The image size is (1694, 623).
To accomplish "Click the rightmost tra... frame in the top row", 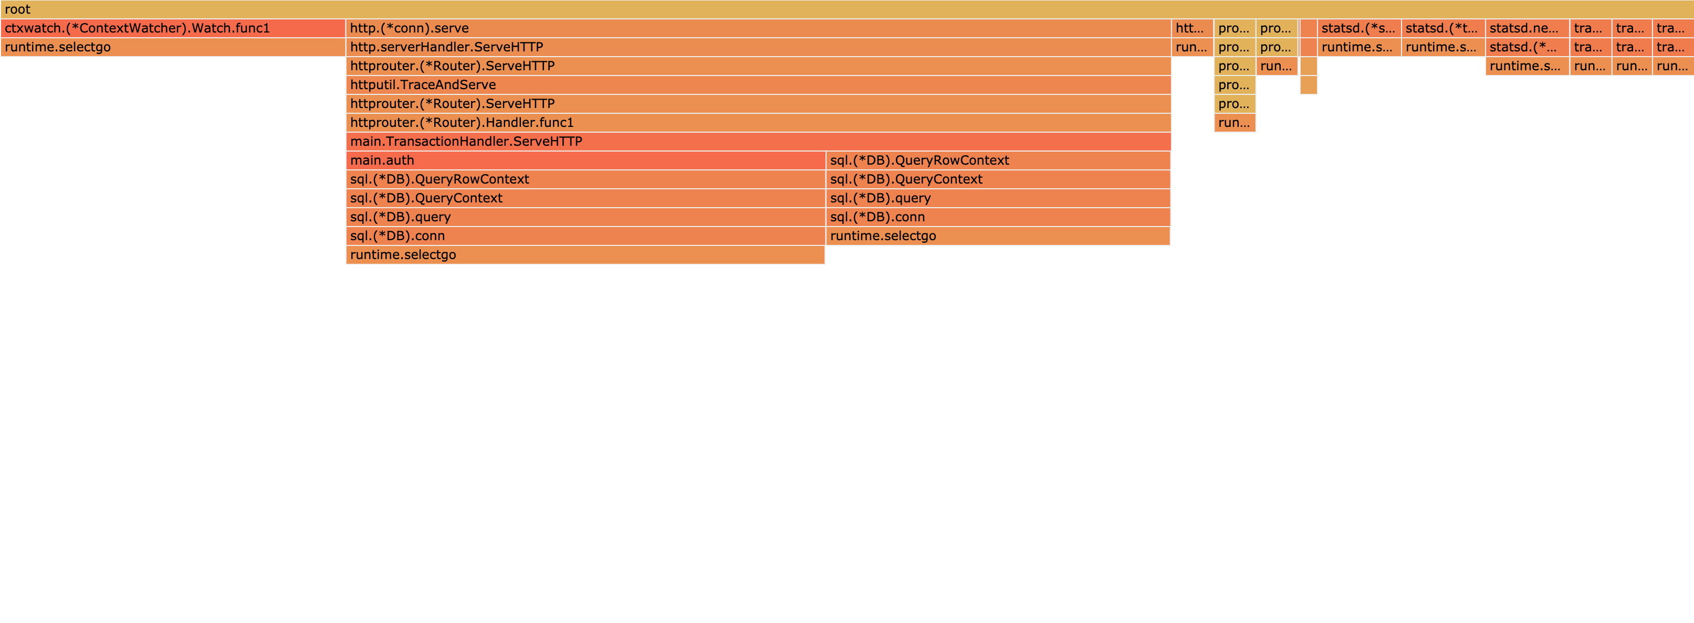I will (x=1672, y=28).
